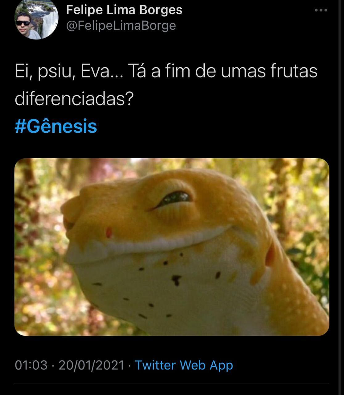The width and height of the screenshot is (344, 395).
Task: Click the divider line beneath the timestamp
Action: [x=172, y=384]
